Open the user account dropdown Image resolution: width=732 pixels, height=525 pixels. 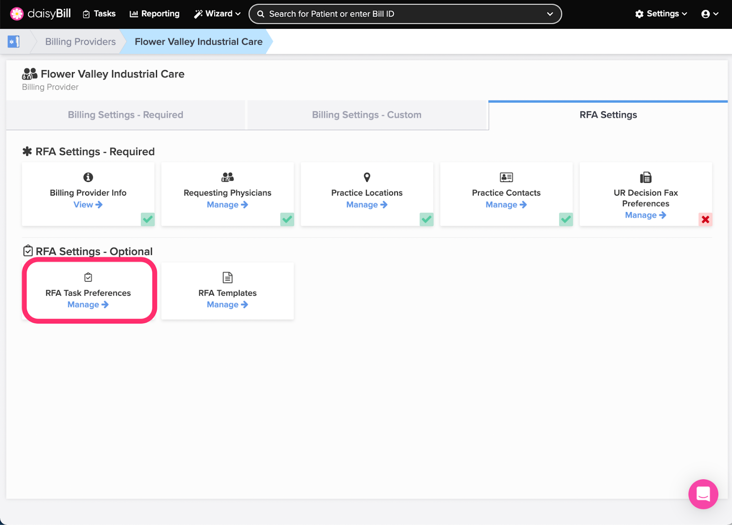pos(710,14)
